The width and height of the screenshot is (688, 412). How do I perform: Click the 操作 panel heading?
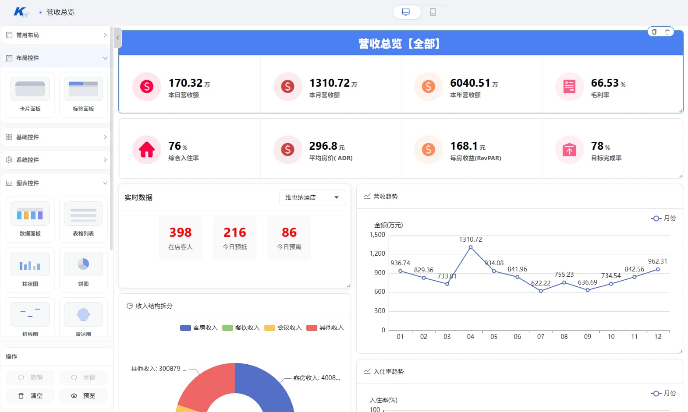point(11,356)
